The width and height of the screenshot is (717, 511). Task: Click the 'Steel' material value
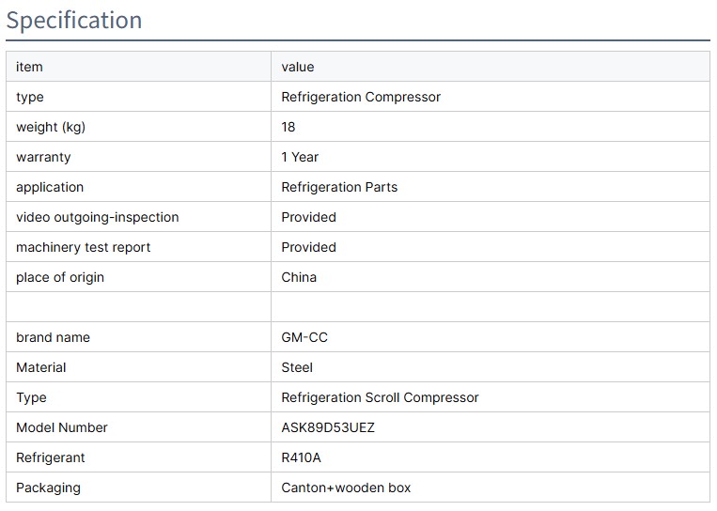pos(297,367)
